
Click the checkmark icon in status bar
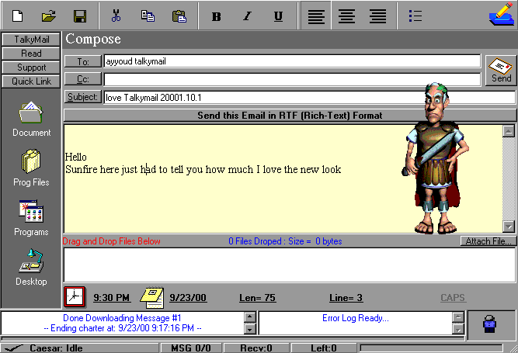coord(13,348)
